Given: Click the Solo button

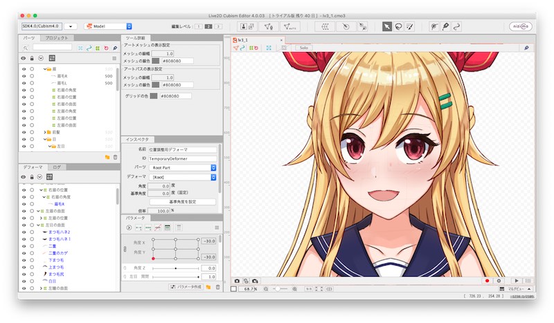Looking at the screenshot, I should 304,48.
